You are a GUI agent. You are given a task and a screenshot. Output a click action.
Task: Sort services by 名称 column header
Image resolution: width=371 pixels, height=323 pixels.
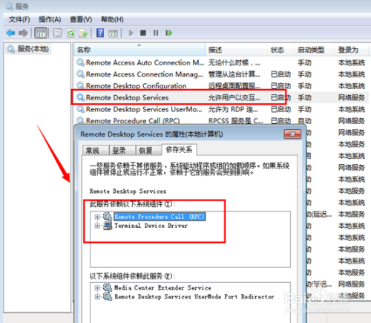[x=139, y=50]
